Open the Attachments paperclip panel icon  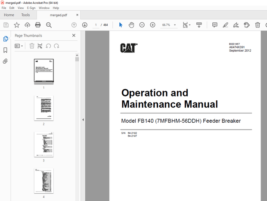[5, 61]
